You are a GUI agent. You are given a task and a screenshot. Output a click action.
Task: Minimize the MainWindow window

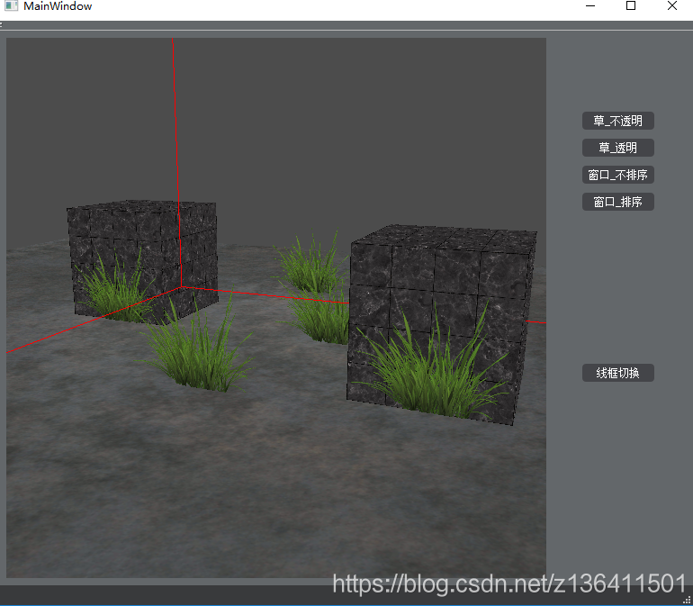pos(590,5)
